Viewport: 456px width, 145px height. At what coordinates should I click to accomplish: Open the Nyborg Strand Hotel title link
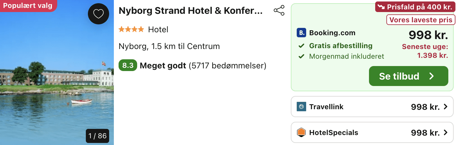tap(190, 11)
